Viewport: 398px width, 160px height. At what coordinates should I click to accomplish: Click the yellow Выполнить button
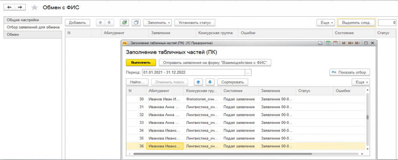tap(141, 62)
